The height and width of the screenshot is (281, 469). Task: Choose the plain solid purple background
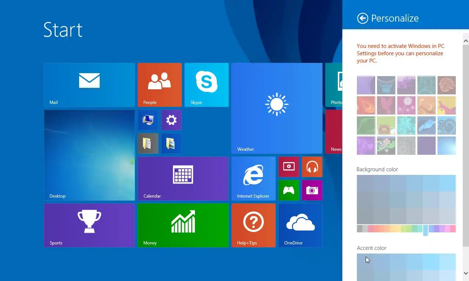click(426, 146)
